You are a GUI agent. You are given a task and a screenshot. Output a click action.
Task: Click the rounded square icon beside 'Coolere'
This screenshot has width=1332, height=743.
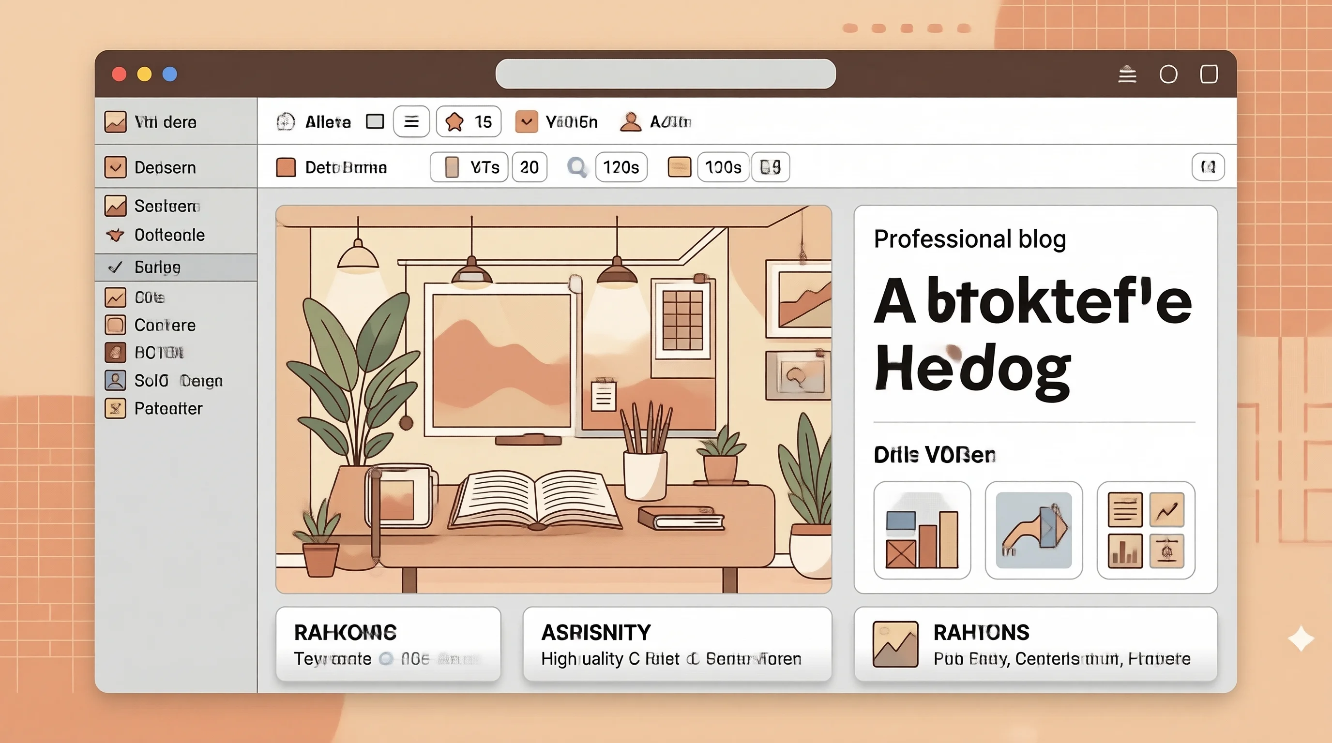(115, 325)
